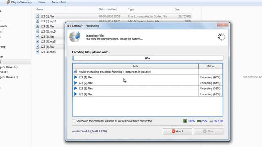Close the LameXP Processing window
The image size is (262, 147).
(223, 24)
